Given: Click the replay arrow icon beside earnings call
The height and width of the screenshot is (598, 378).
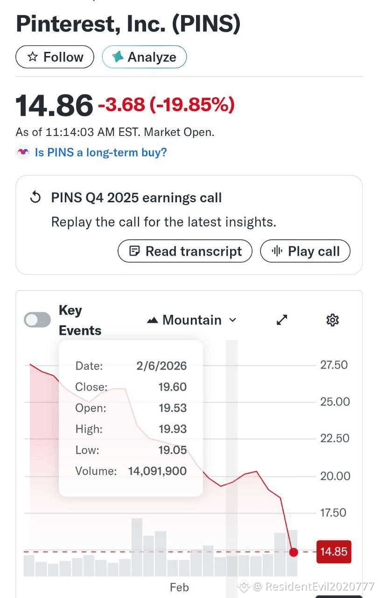Looking at the screenshot, I should (x=35, y=198).
